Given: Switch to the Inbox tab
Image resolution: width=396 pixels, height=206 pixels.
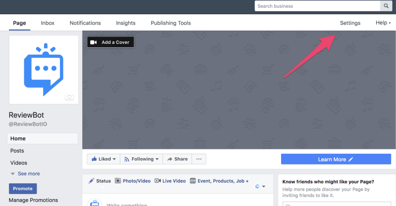Looking at the screenshot, I should pyautogui.click(x=48, y=23).
